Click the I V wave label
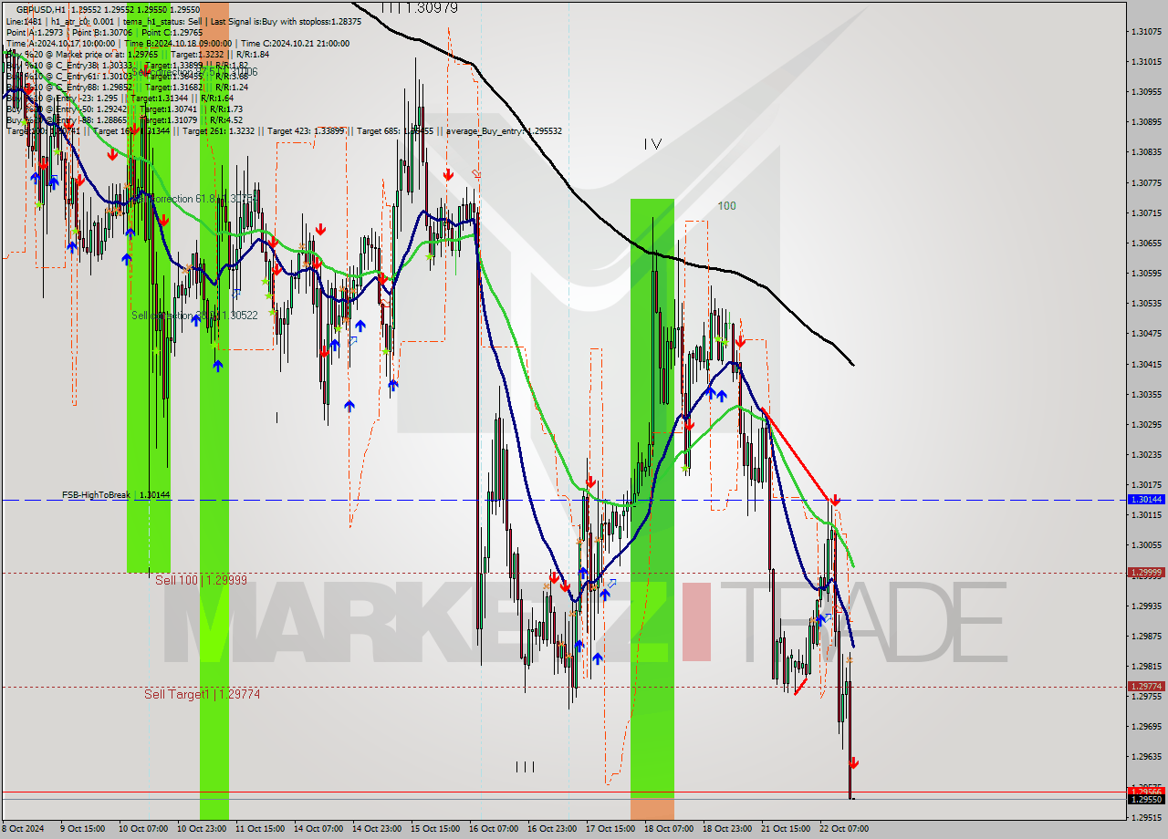Image resolution: width=1168 pixels, height=839 pixels. (652, 143)
